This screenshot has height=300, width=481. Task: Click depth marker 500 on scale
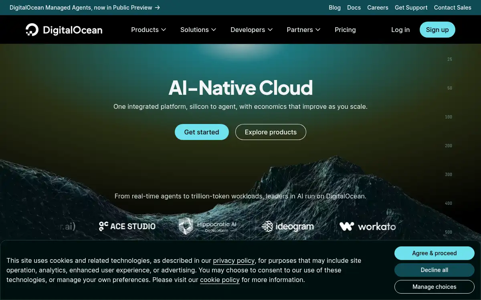pyautogui.click(x=449, y=232)
